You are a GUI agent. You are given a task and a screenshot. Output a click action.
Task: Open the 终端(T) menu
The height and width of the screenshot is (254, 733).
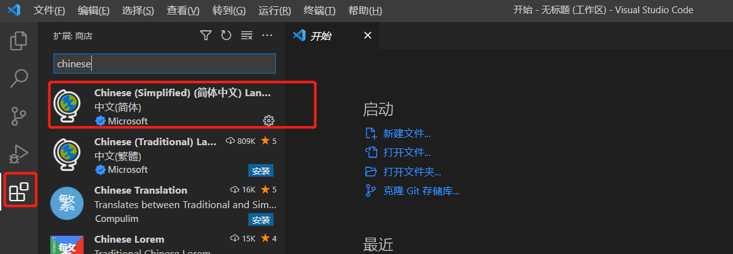tap(319, 10)
